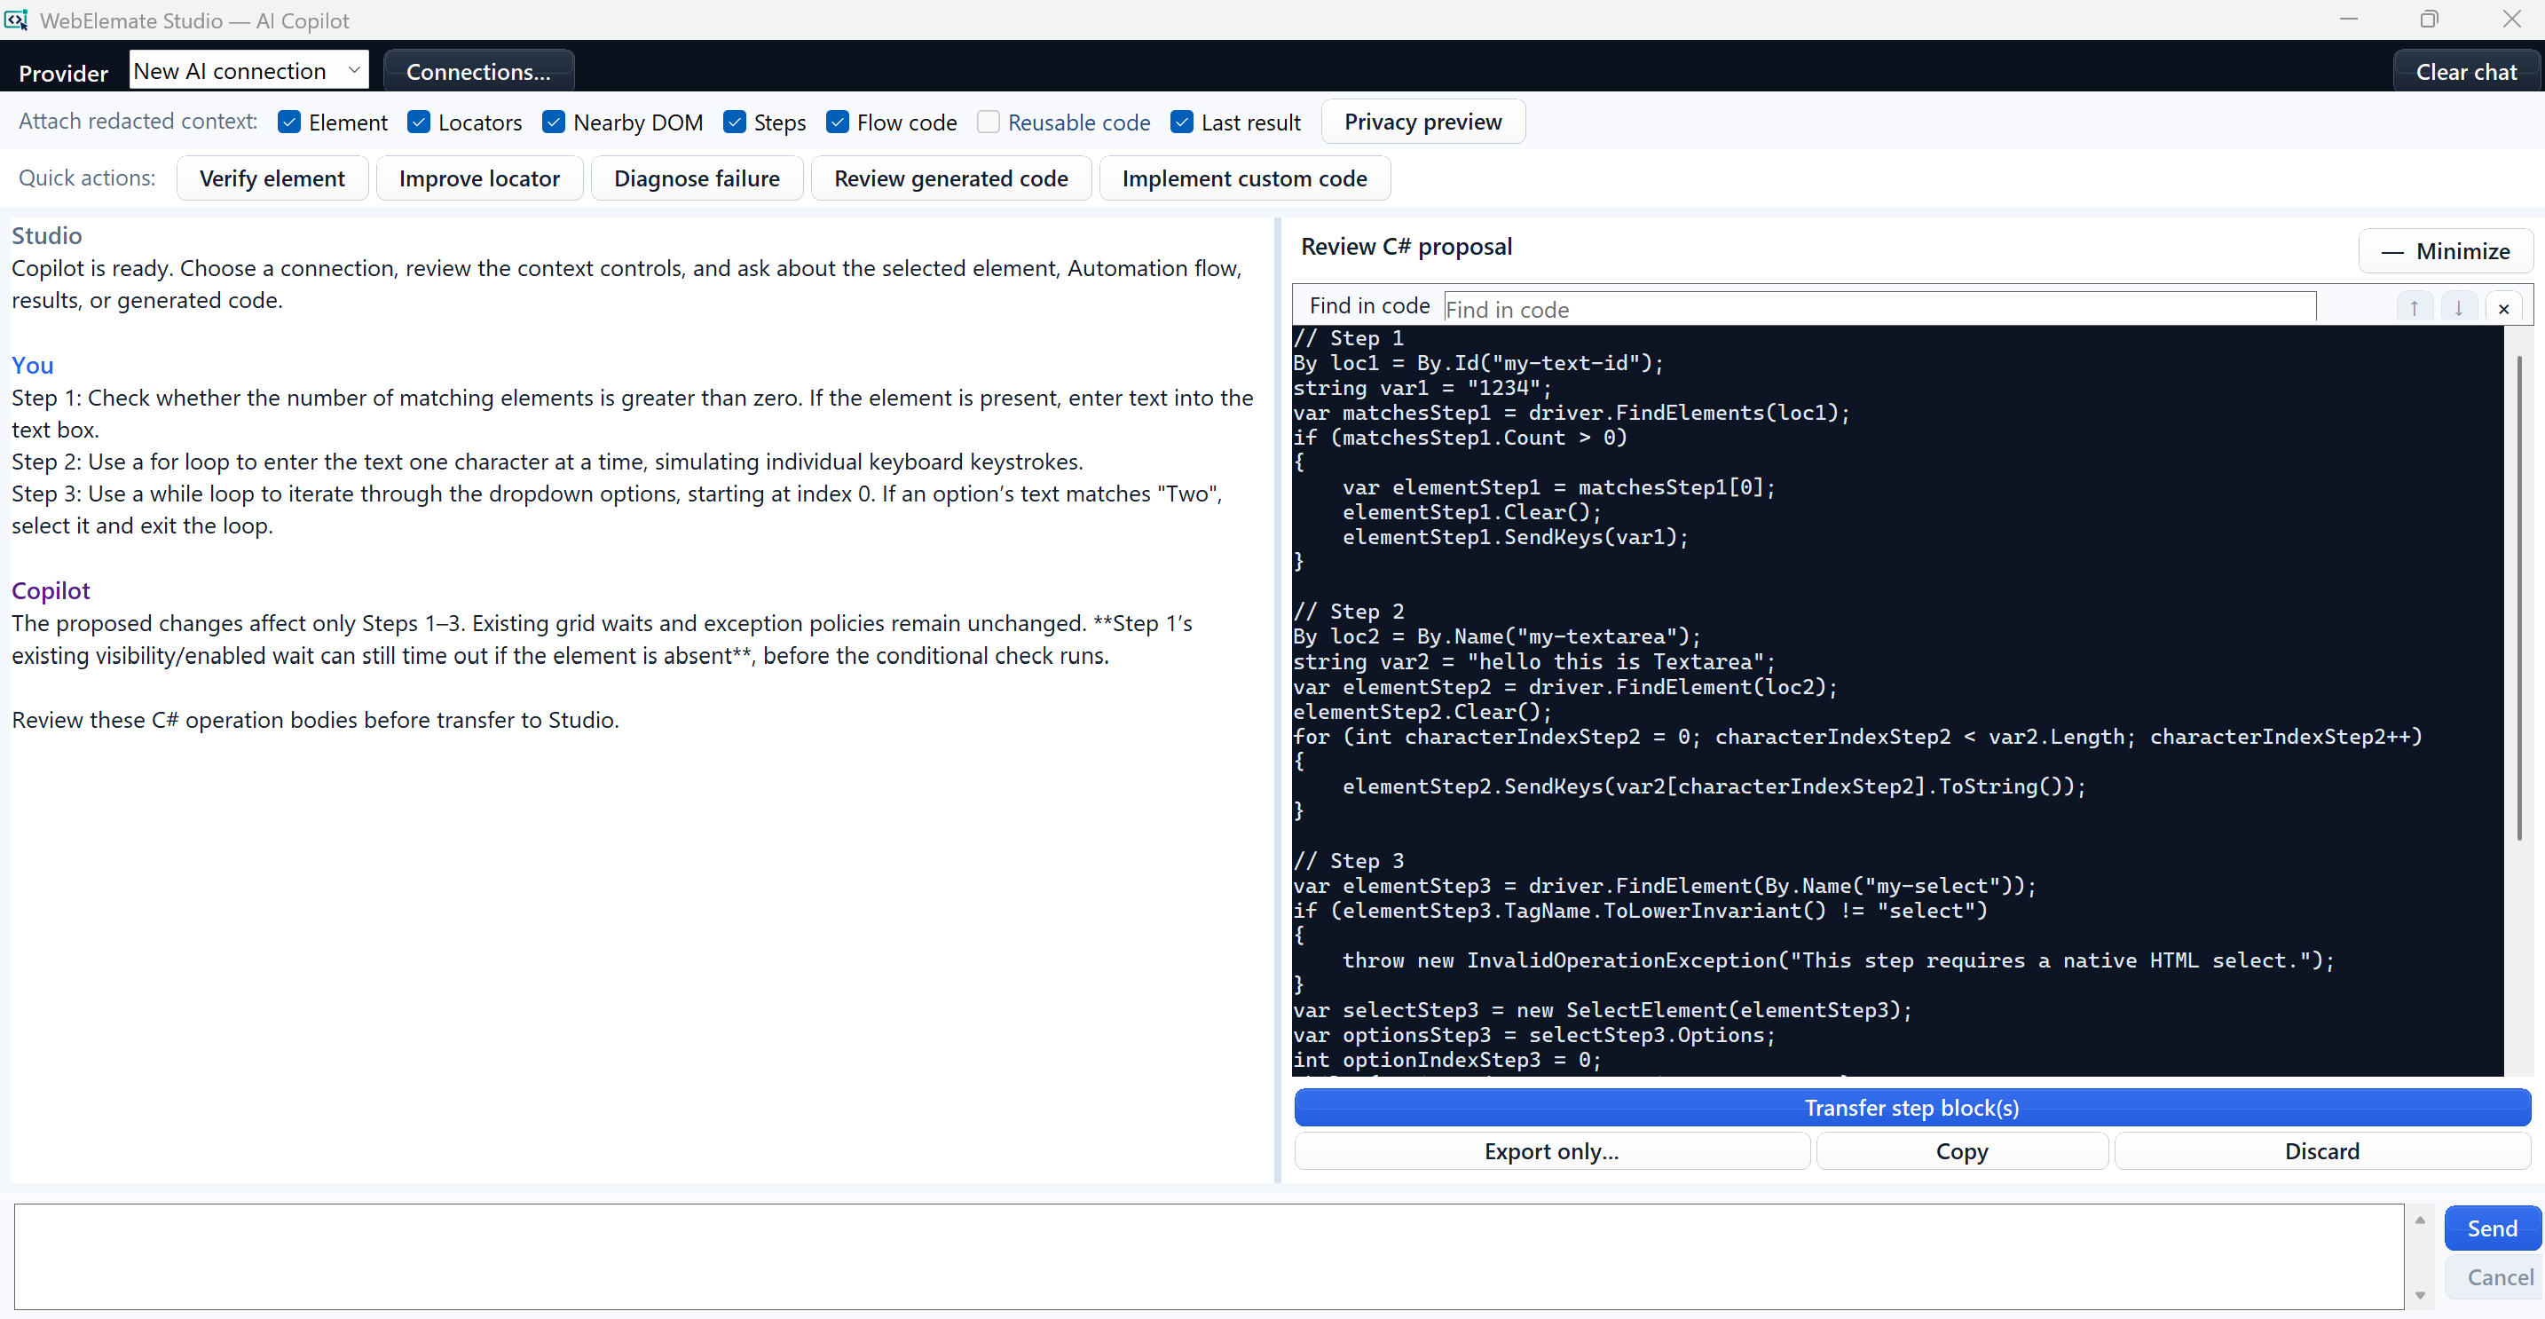Click the "// Step 3" comment line in code
This screenshot has height=1319, width=2545.
[1349, 861]
